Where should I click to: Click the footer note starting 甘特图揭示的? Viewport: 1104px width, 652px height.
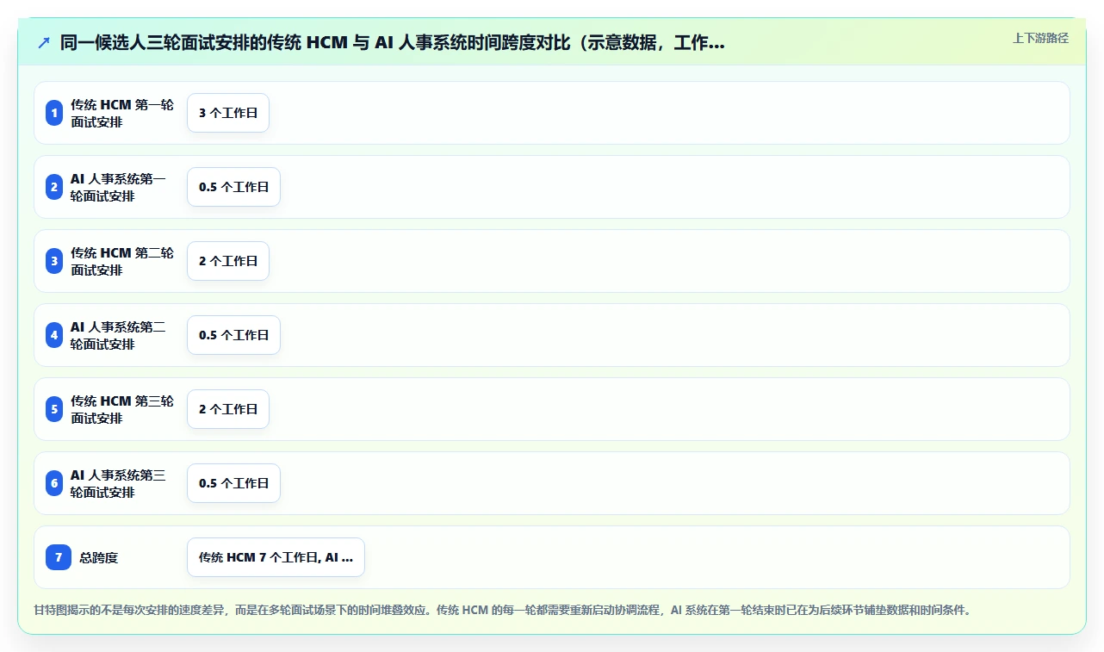pyautogui.click(x=504, y=610)
